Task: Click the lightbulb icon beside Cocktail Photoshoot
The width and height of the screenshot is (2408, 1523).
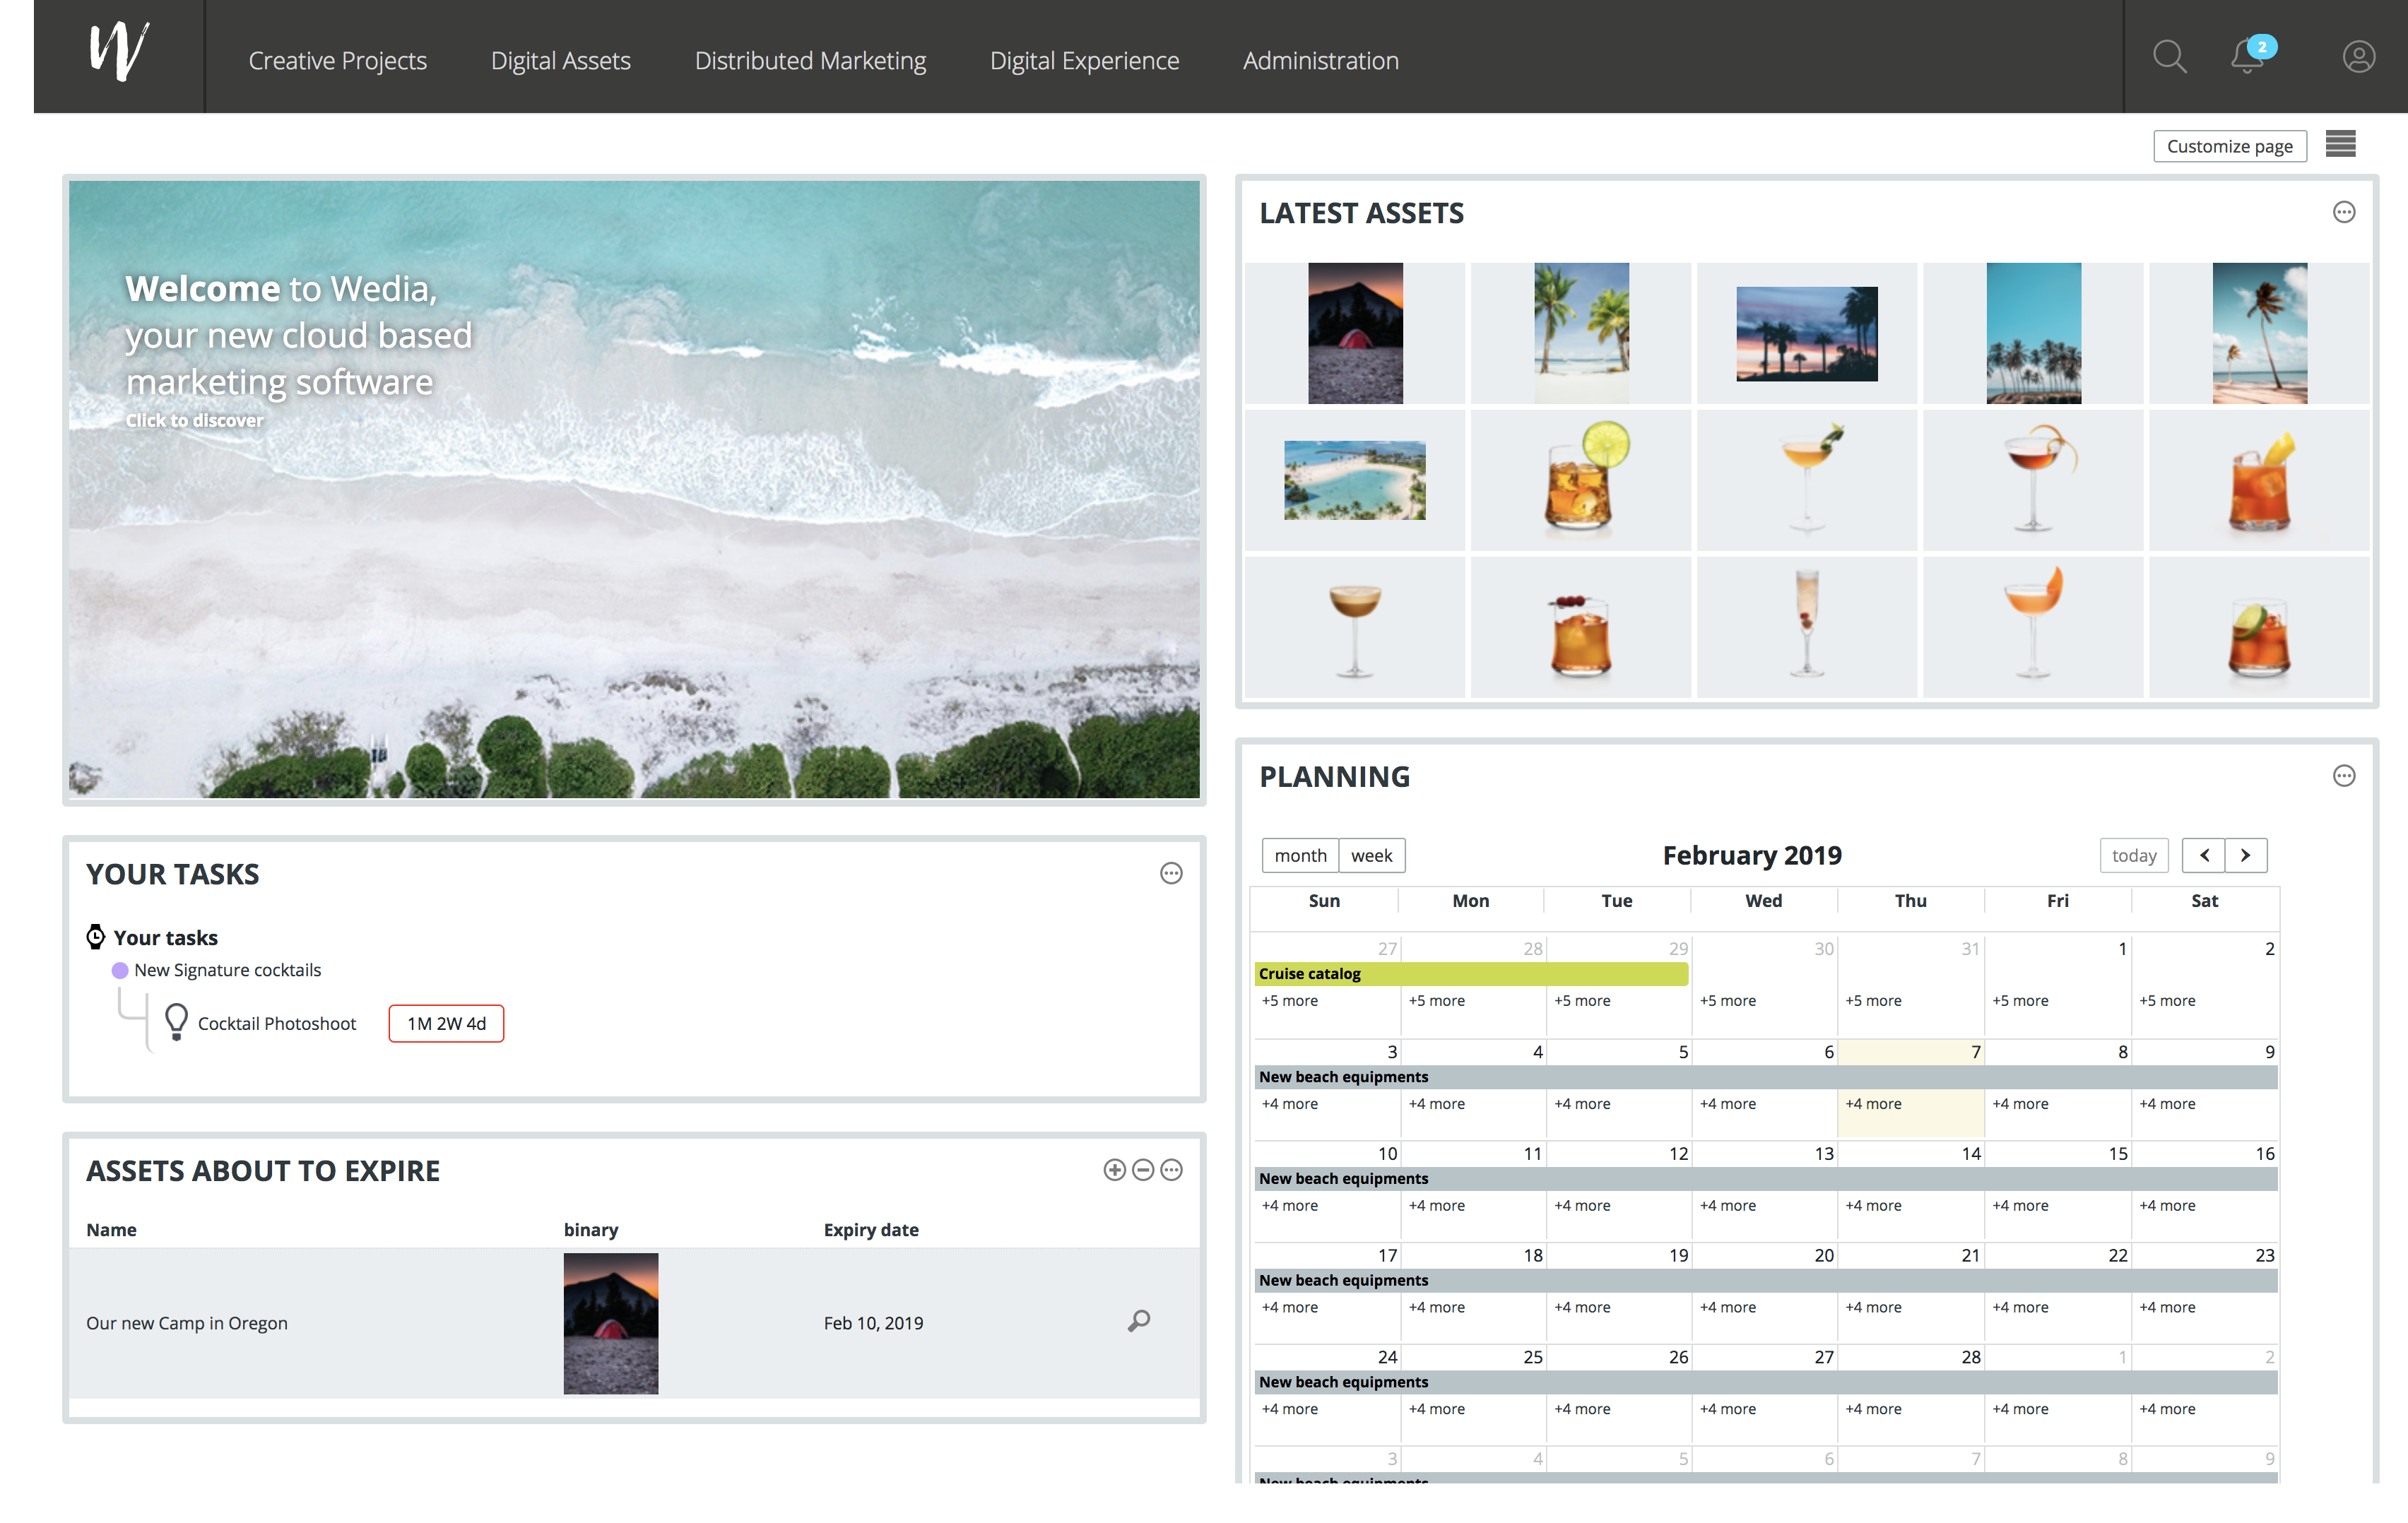Action: pyautogui.click(x=176, y=1022)
